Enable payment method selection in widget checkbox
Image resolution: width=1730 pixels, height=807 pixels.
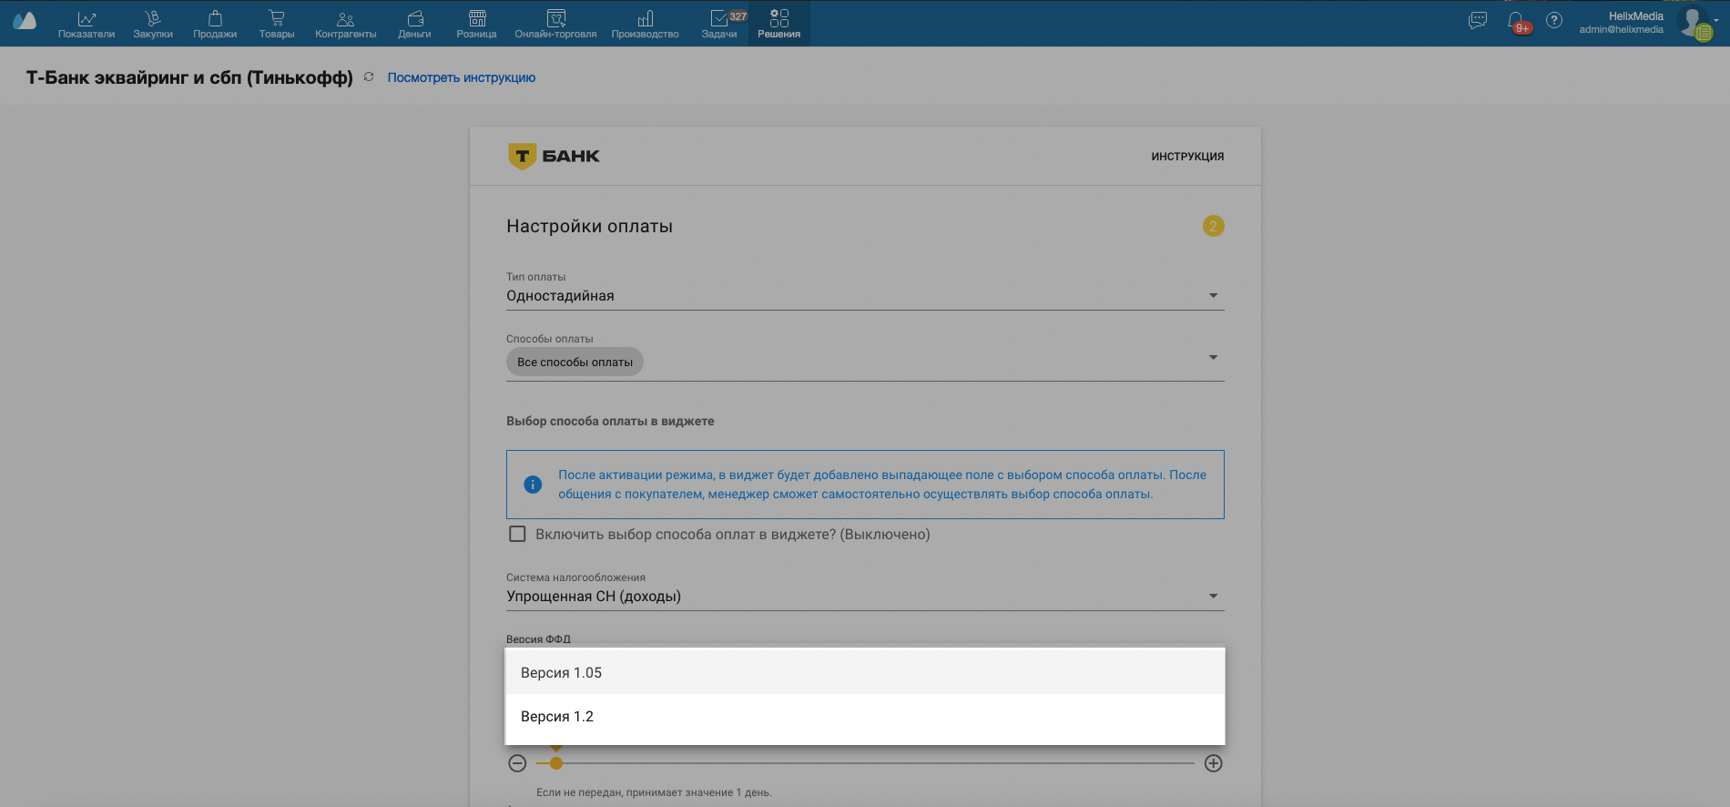coord(517,535)
